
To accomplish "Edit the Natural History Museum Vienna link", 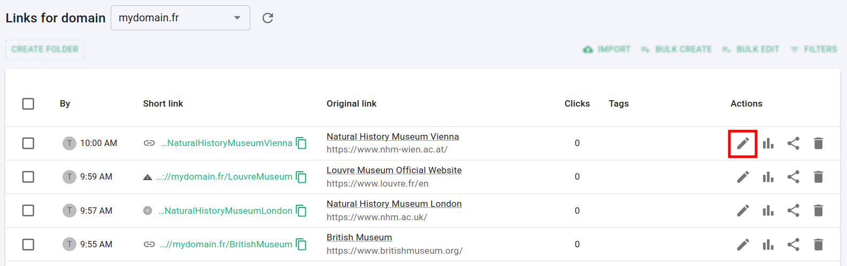I will click(x=743, y=143).
